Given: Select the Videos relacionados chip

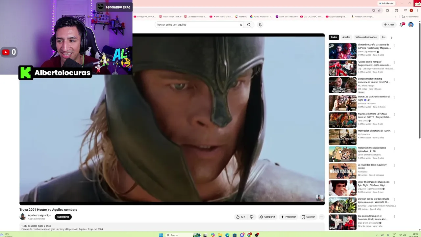Looking at the screenshot, I should point(366,37).
